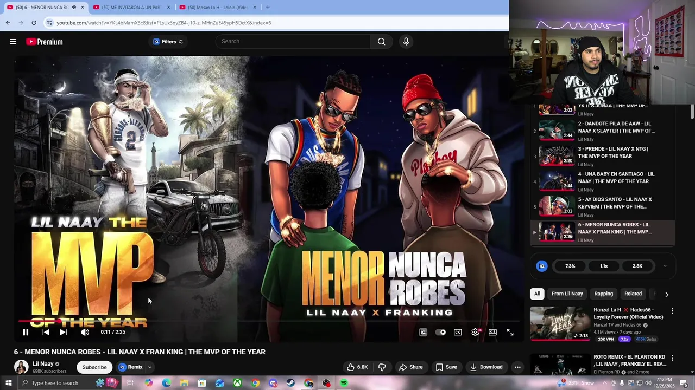The image size is (695, 390).
Task: Mute the video volume speaker
Action: pos(85,332)
